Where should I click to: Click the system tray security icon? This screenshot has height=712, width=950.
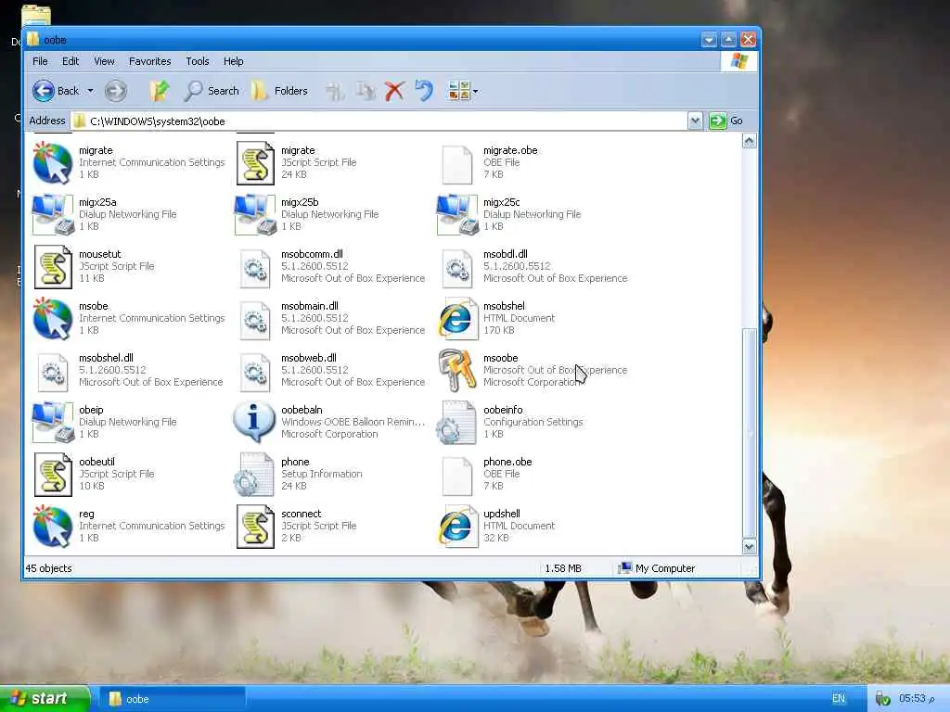[x=883, y=699]
